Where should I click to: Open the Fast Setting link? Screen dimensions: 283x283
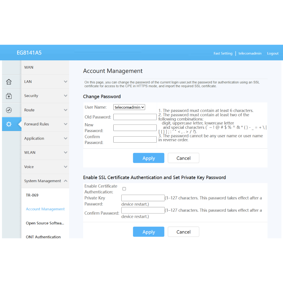(x=223, y=53)
